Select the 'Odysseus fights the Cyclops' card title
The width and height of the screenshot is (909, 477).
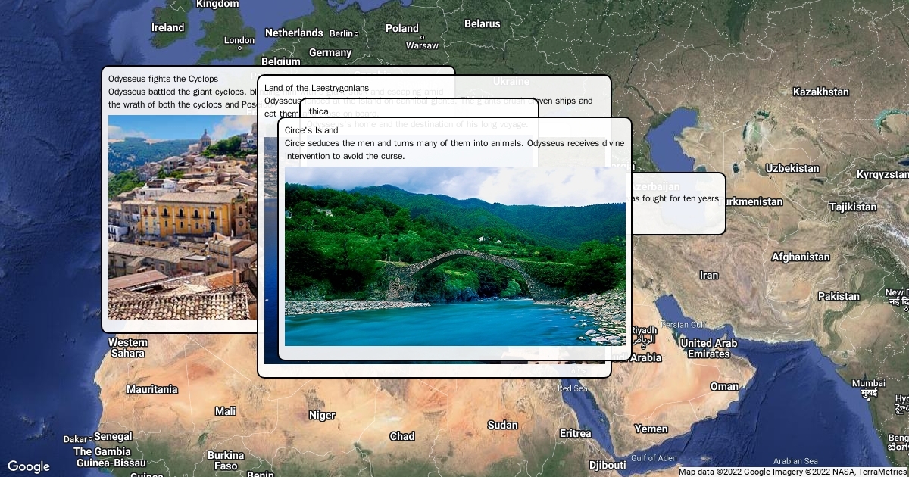click(163, 79)
